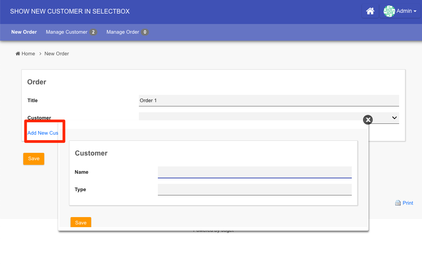Click the Add New Customer link

coord(43,133)
